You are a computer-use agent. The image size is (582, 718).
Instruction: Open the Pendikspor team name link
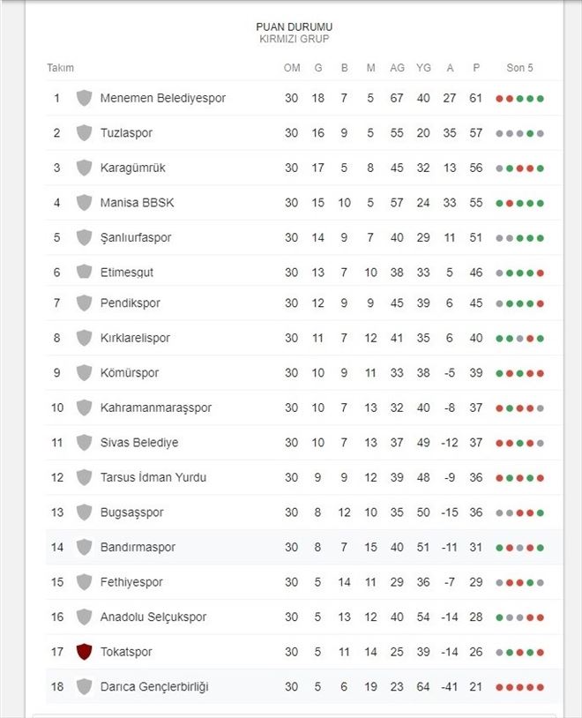(130, 303)
